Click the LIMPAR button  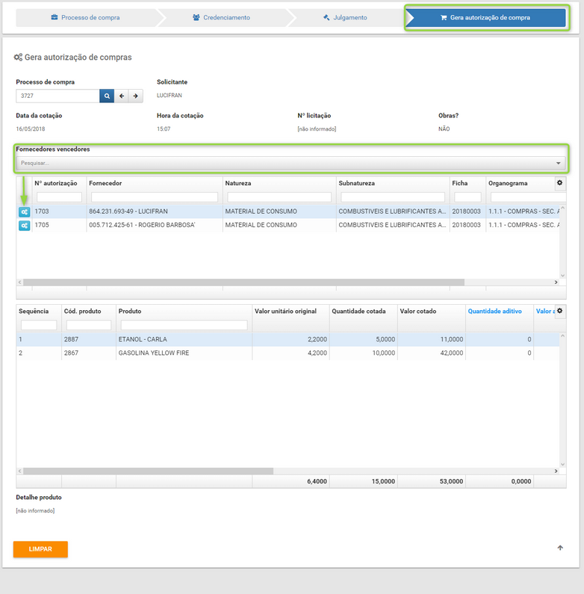tap(40, 549)
